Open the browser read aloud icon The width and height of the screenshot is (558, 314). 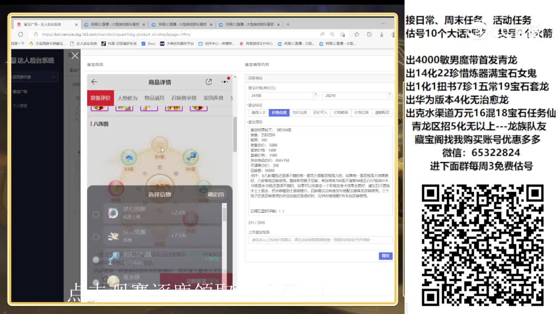[x=322, y=34]
